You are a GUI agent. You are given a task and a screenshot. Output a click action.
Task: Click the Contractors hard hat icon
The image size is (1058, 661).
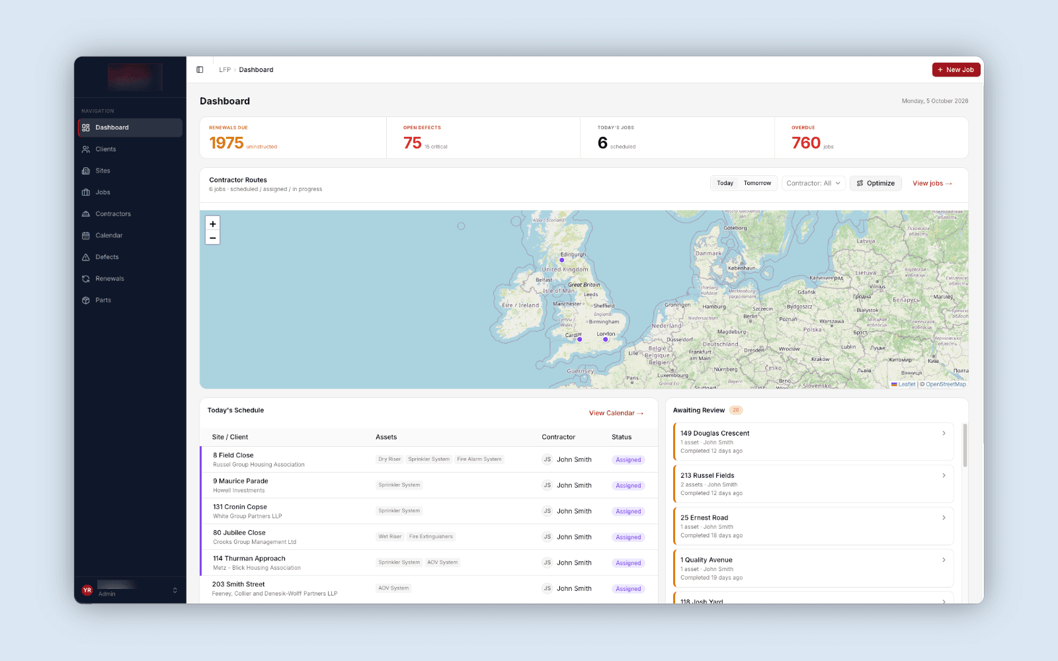pos(86,214)
